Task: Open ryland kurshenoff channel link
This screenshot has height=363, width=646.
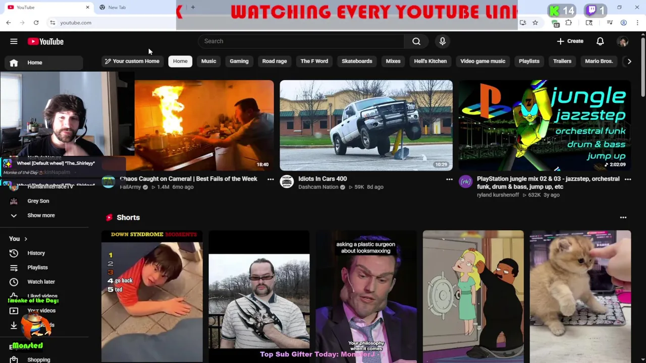Action: pos(498,195)
